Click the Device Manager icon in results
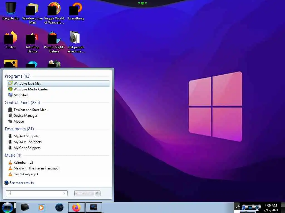Screen dimensions: 285x213 click(x=10, y=115)
